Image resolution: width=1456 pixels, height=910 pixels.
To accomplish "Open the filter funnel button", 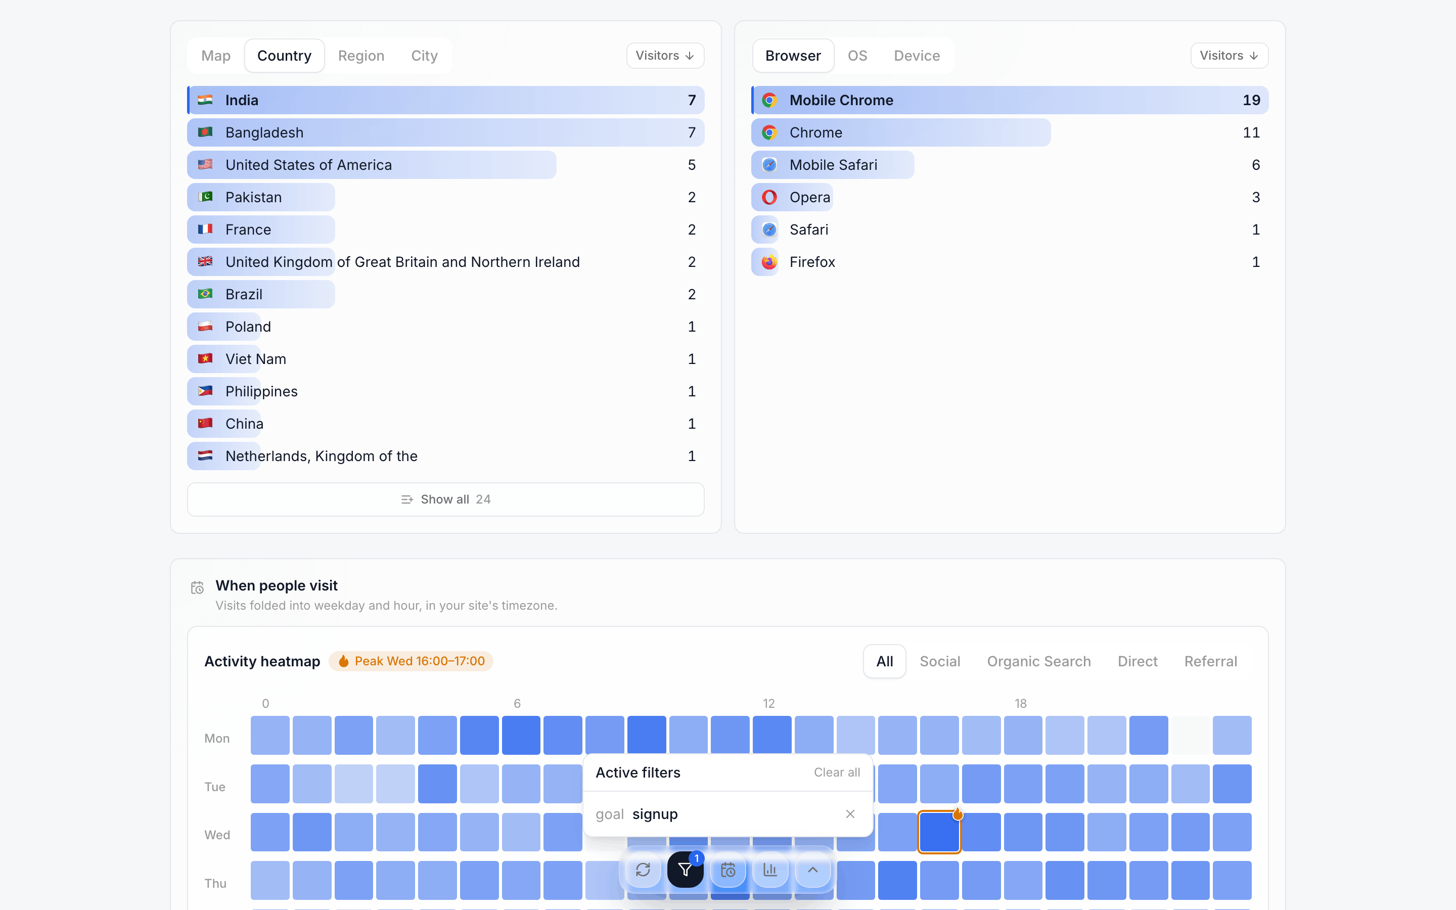I will 686,870.
